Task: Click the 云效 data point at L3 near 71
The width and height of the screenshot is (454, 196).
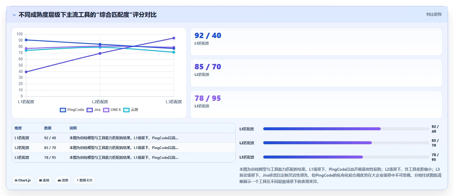Action: click(174, 52)
